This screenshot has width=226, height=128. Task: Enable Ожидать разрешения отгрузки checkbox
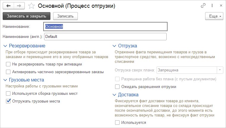[117, 87]
